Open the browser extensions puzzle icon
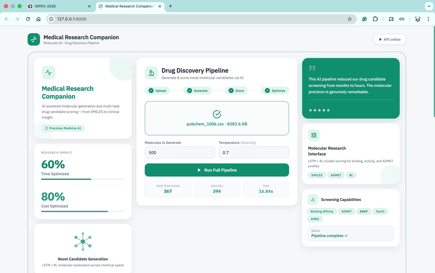The image size is (435, 273). point(375,19)
